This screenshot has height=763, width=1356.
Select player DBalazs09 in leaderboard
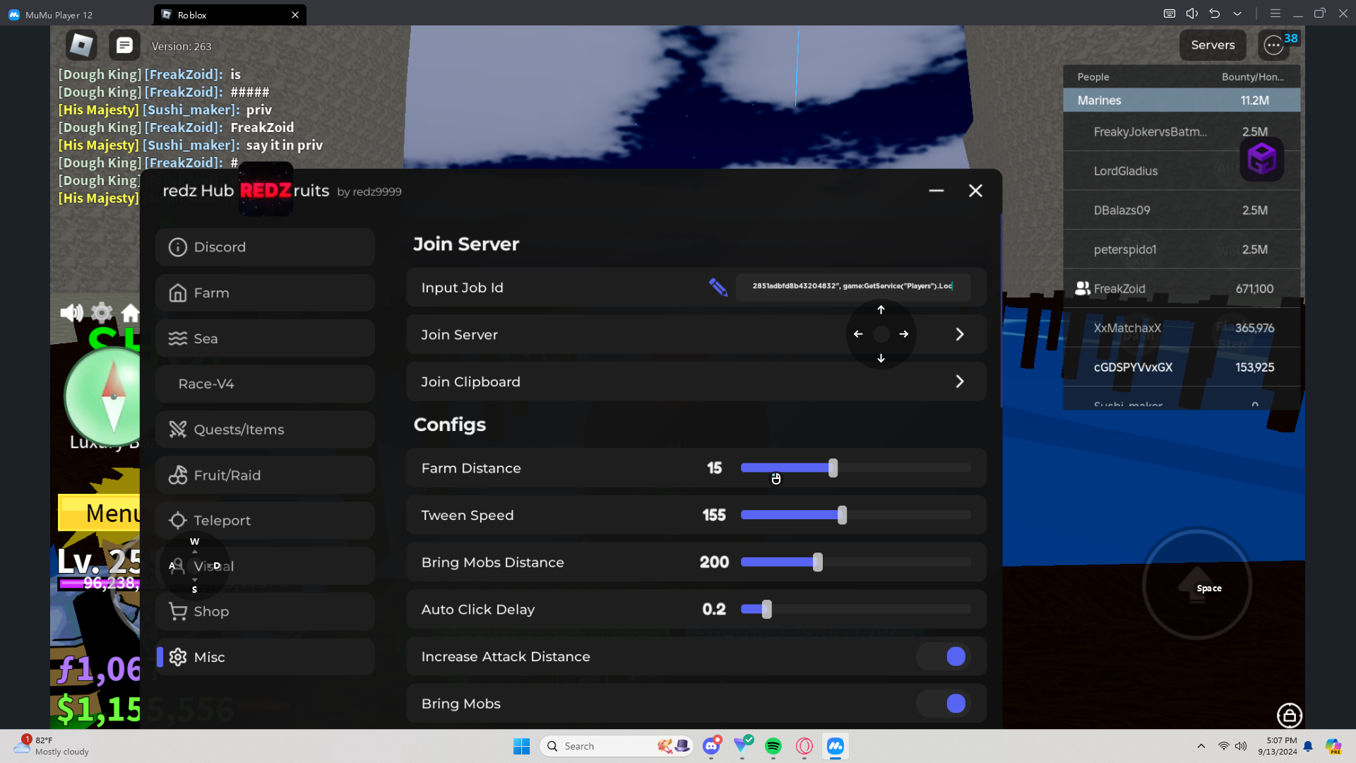point(1182,211)
